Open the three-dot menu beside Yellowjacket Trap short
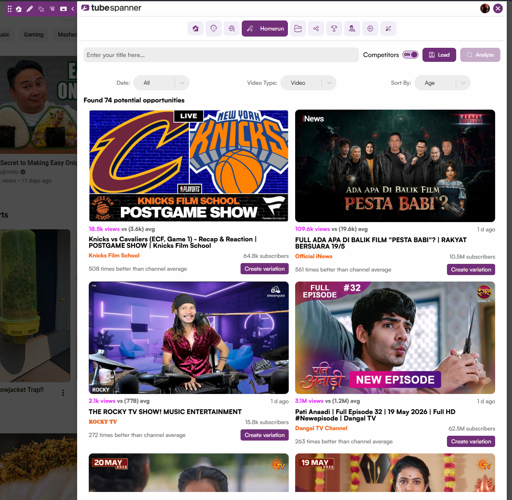512x500 pixels. coord(63,393)
